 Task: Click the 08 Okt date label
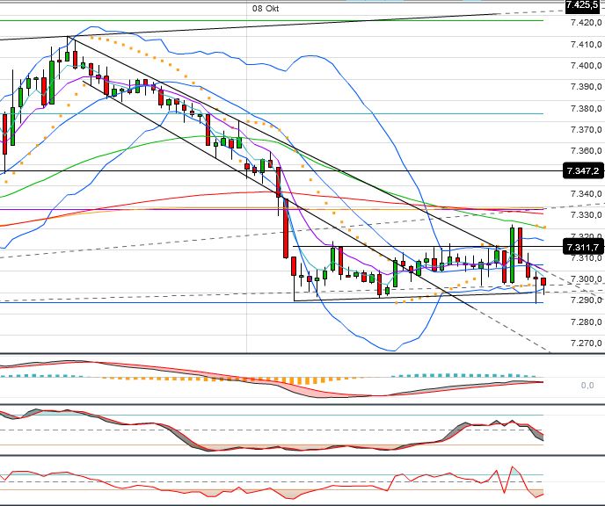point(266,9)
